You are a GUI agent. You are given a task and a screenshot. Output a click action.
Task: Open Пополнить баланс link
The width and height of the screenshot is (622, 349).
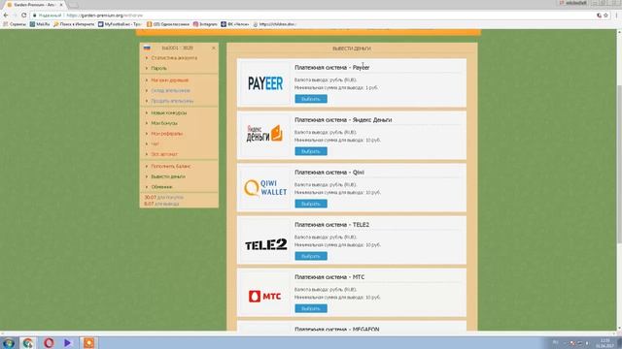171,166
